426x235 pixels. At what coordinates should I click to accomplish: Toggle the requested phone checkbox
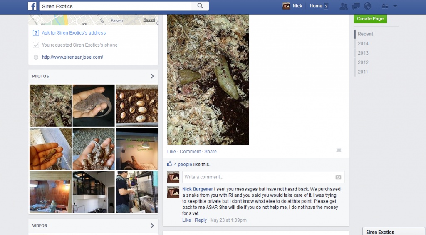36,45
